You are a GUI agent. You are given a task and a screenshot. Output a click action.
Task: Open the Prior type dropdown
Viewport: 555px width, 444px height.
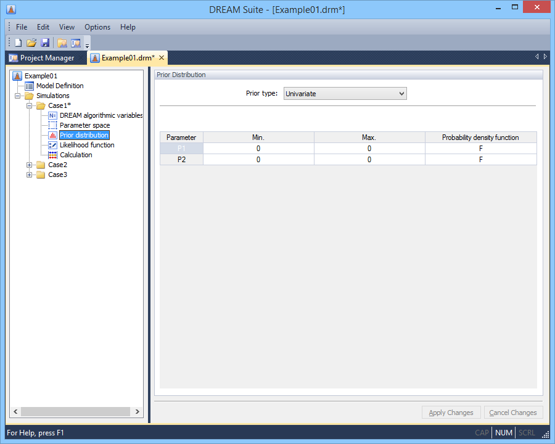tap(345, 94)
